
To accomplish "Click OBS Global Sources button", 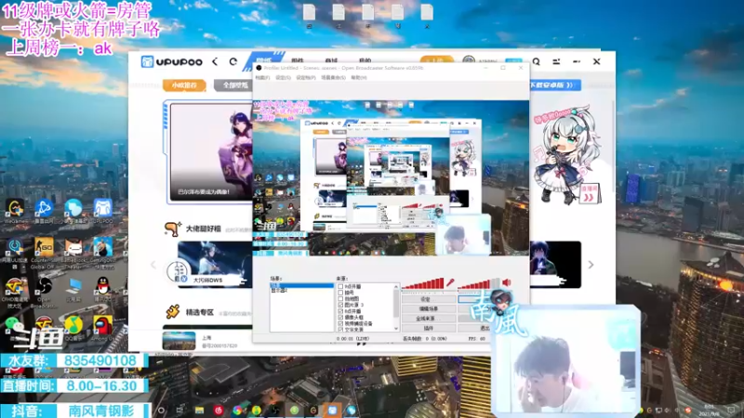I will pos(429,319).
